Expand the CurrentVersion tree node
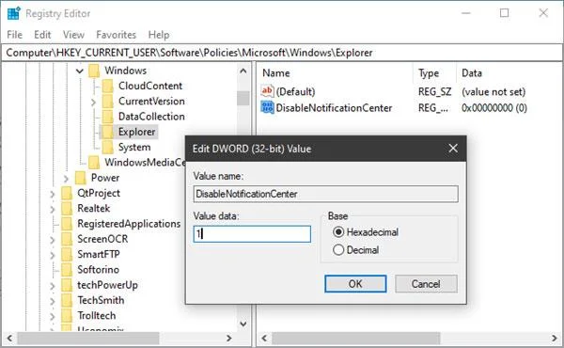 (93, 103)
